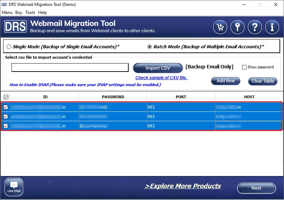Click the question mark help icon
This screenshot has width=284, height=200.
(255, 27)
